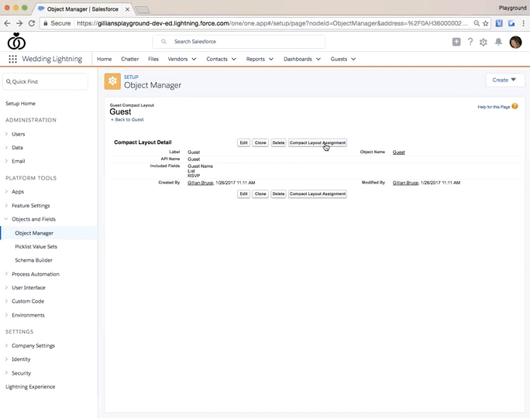The height and width of the screenshot is (418, 530).
Task: Open a new browser tab
Action: [143, 9]
